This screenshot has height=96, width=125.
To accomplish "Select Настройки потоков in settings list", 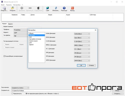I will point(36,39).
